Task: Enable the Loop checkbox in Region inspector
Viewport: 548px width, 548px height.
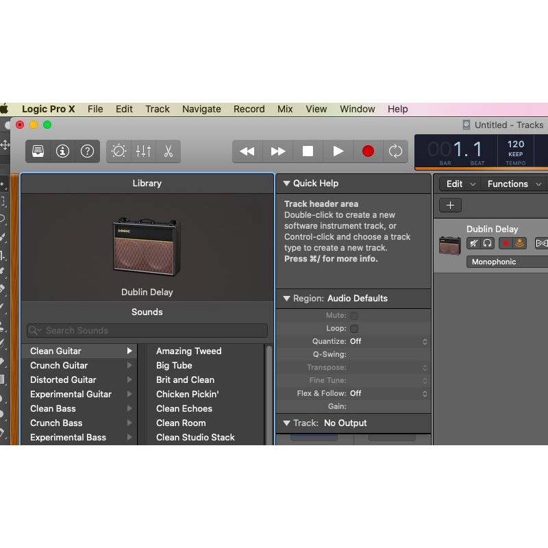Action: point(354,329)
